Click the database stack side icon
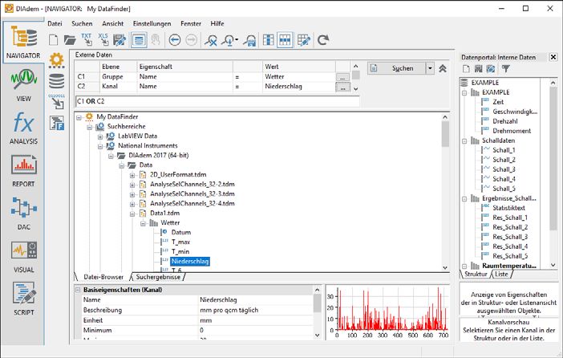The height and width of the screenshot is (358, 563). pyautogui.click(x=57, y=81)
